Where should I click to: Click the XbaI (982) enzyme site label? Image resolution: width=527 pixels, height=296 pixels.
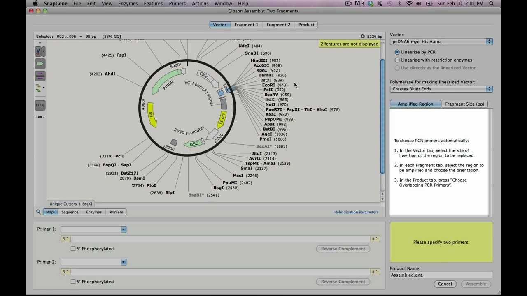277,115
